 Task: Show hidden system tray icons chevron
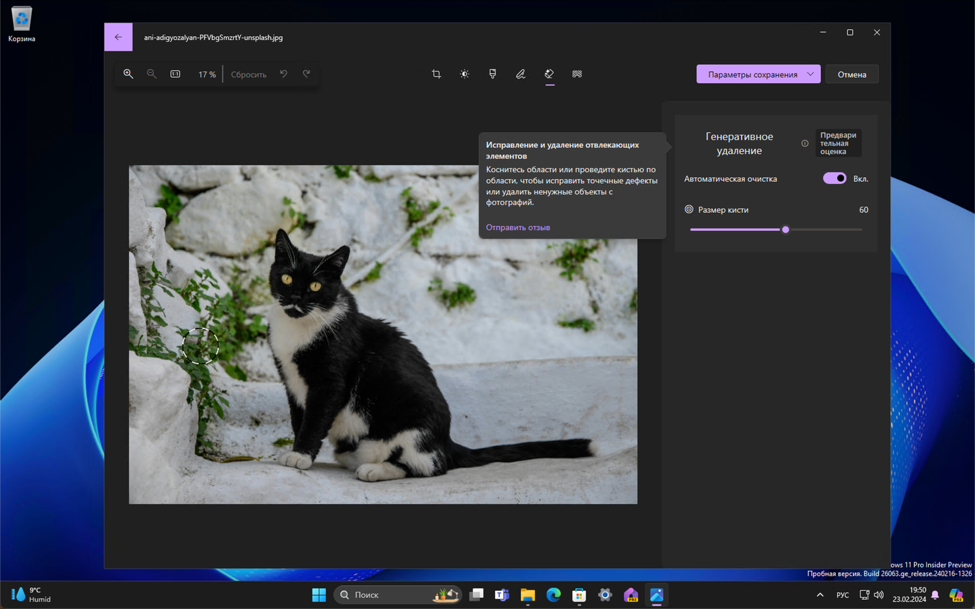tap(820, 595)
